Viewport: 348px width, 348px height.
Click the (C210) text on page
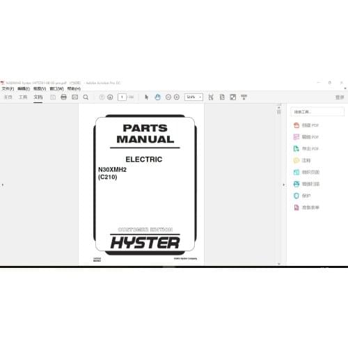tap(107, 177)
